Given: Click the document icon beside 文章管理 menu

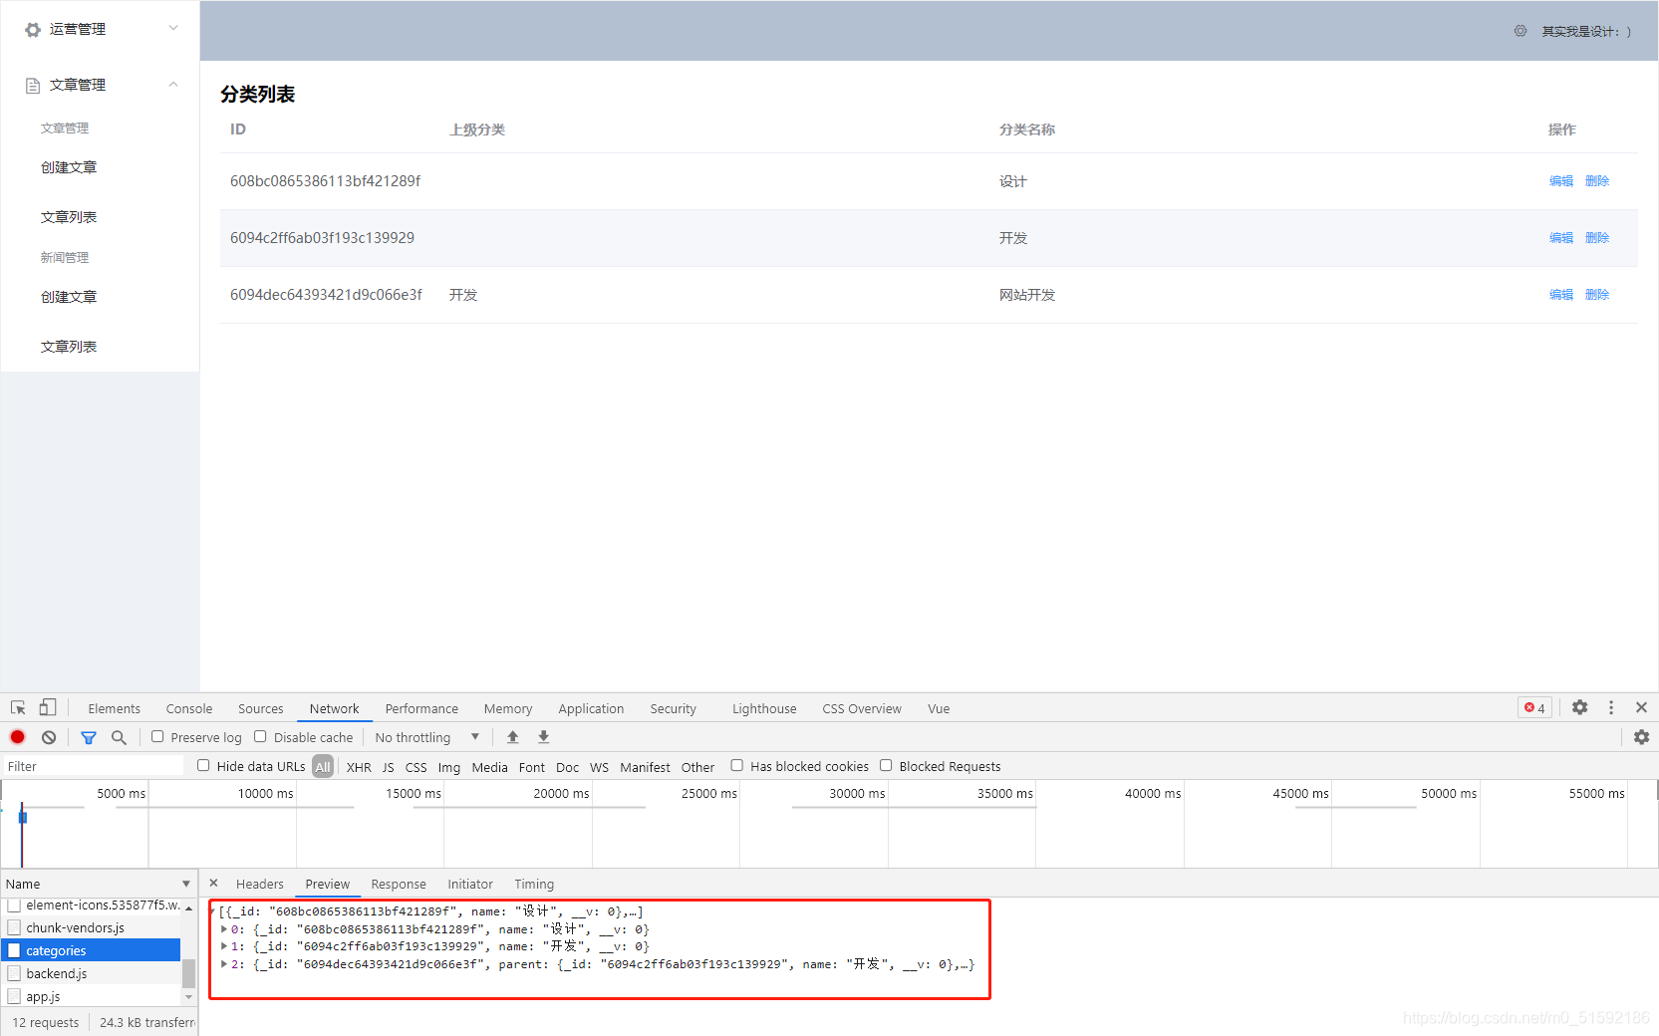Looking at the screenshot, I should (x=33, y=86).
